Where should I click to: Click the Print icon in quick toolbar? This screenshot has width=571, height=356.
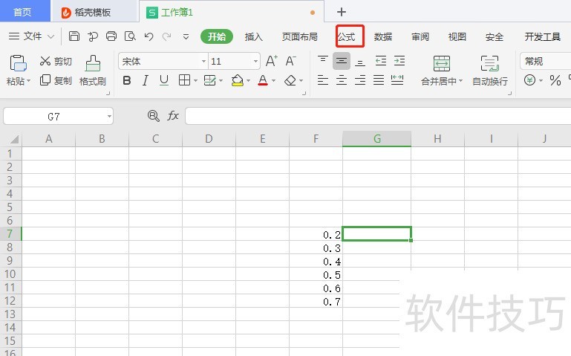pos(111,36)
